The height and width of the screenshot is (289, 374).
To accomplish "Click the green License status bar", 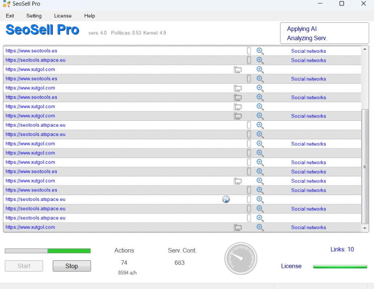I will pyautogui.click(x=340, y=267).
